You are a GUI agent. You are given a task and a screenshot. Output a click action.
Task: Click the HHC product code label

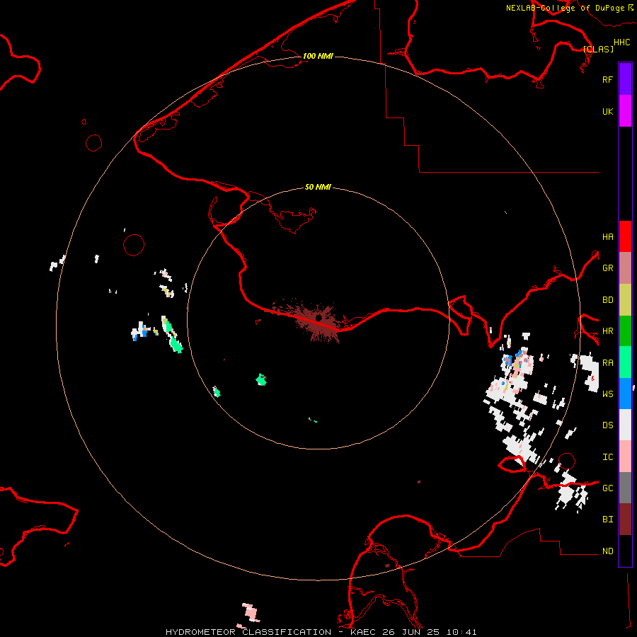point(621,42)
